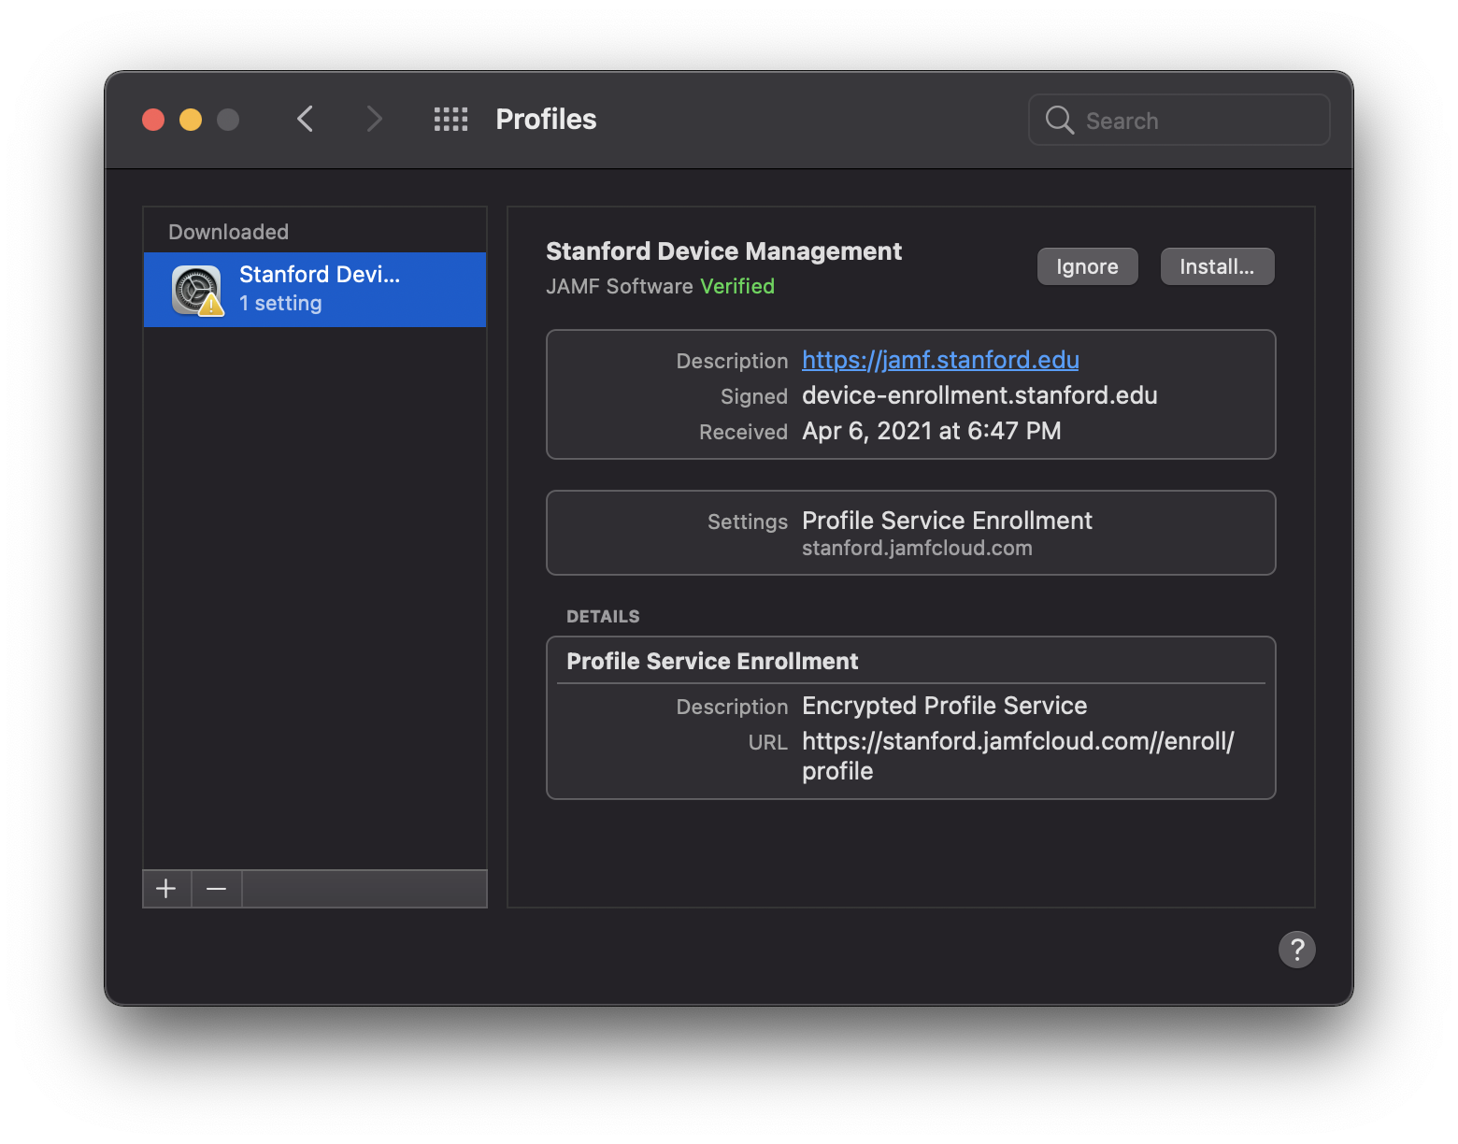Click the Profile Service Enrollment details header
Image resolution: width=1458 pixels, height=1144 pixels.
(x=712, y=662)
